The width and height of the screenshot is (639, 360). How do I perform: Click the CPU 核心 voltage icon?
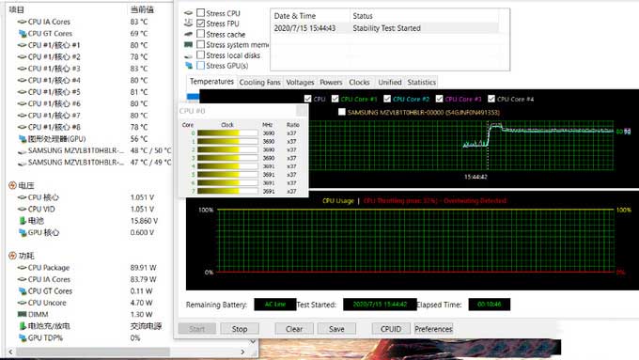click(22, 197)
